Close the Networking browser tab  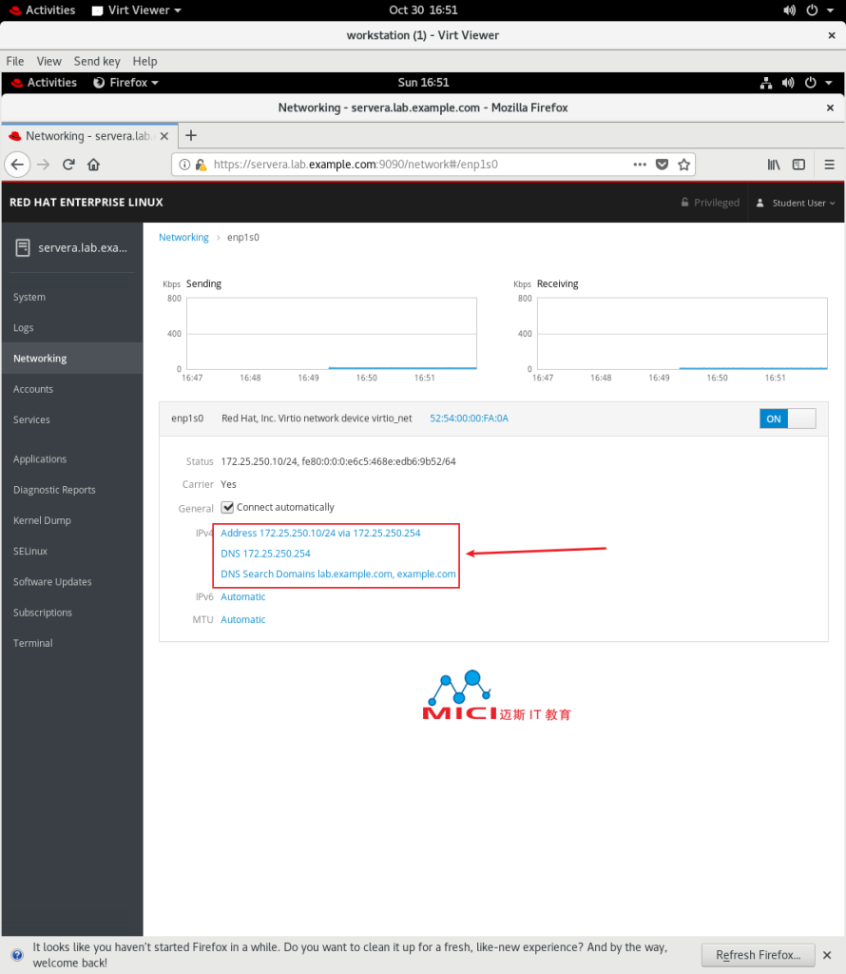point(164,136)
